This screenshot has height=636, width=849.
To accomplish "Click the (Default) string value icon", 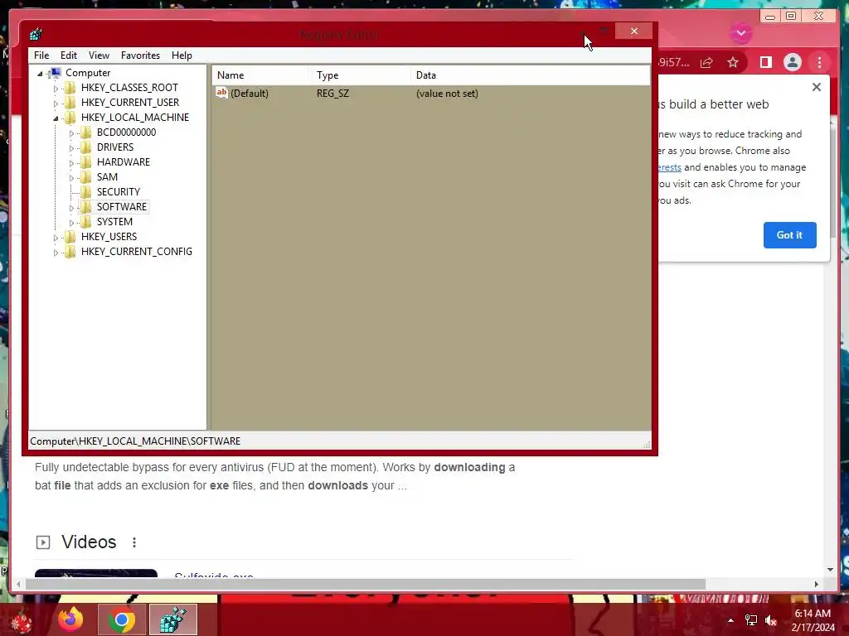I will coord(221,93).
